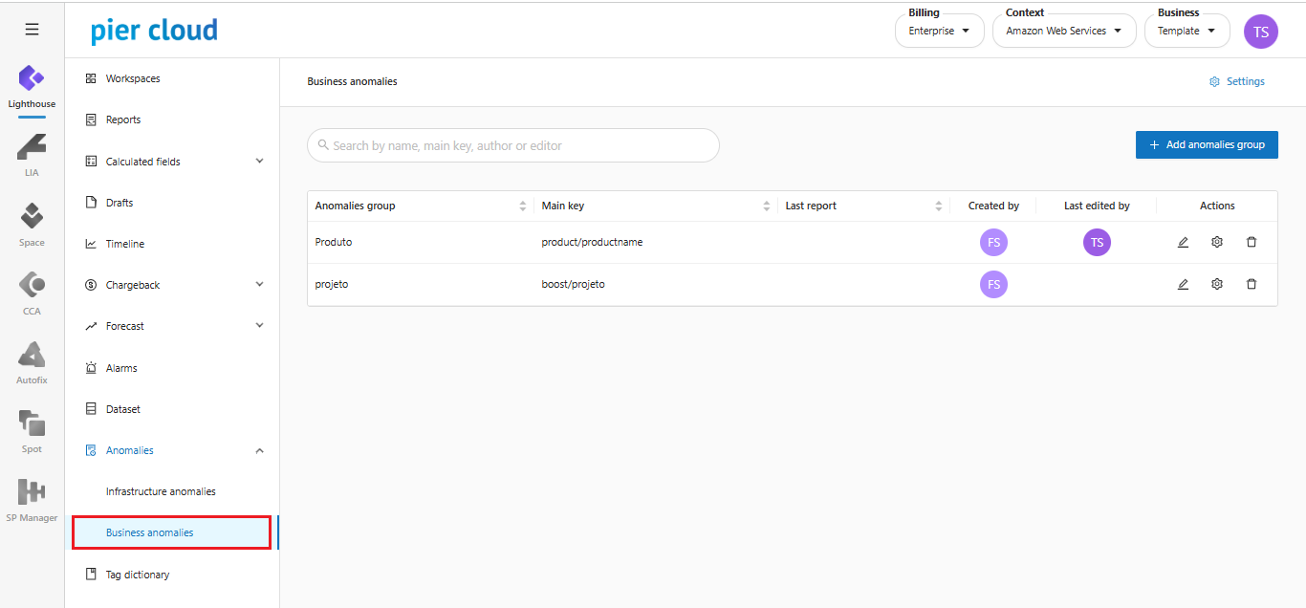
Task: Open the Billing Enterprise dropdown
Action: click(x=939, y=31)
